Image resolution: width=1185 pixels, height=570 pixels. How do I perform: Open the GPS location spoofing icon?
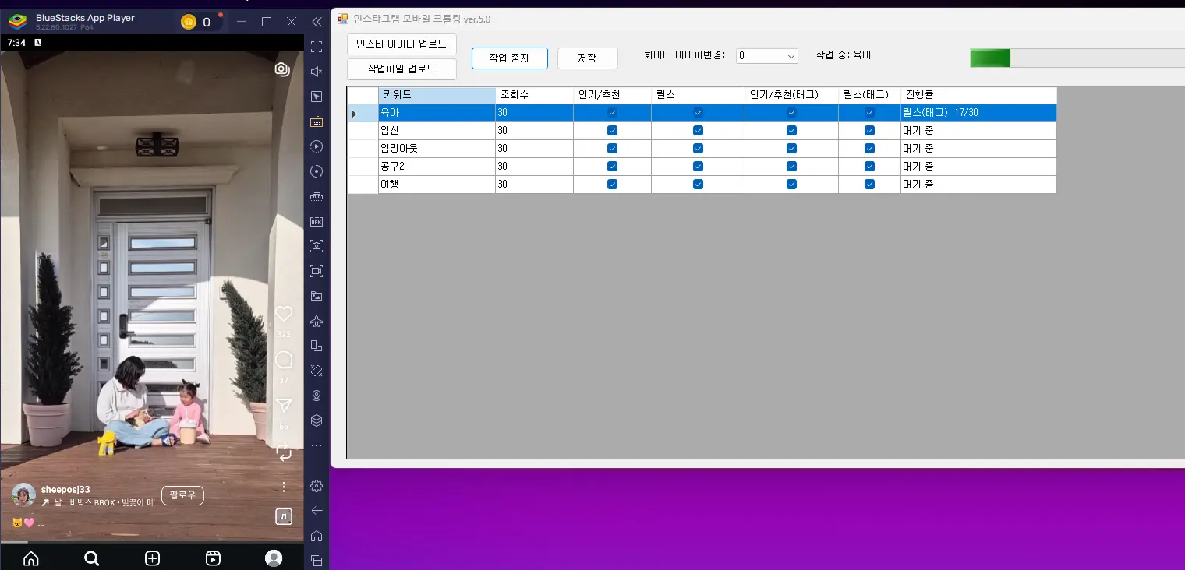316,396
